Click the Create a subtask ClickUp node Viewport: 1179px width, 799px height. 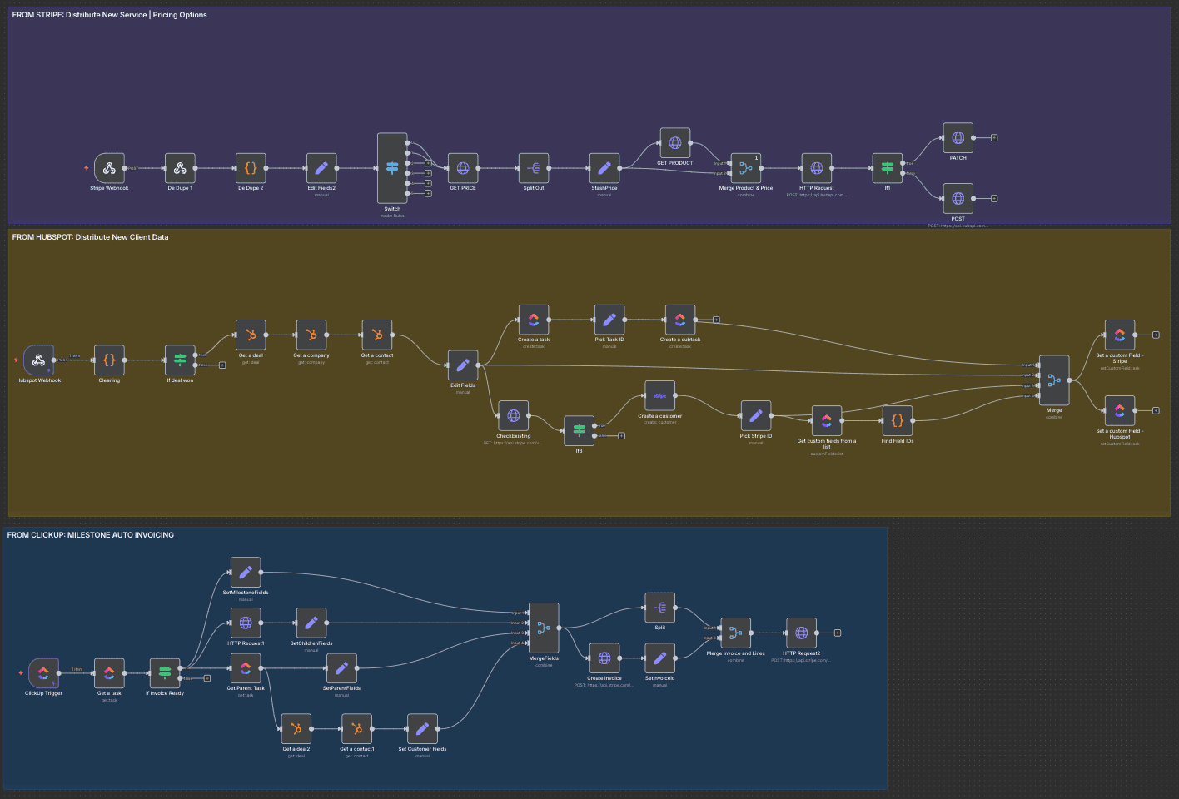coord(680,320)
